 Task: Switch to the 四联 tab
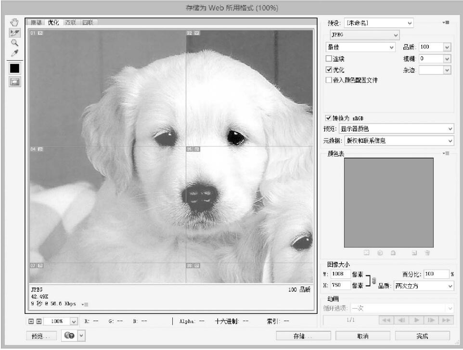point(88,22)
